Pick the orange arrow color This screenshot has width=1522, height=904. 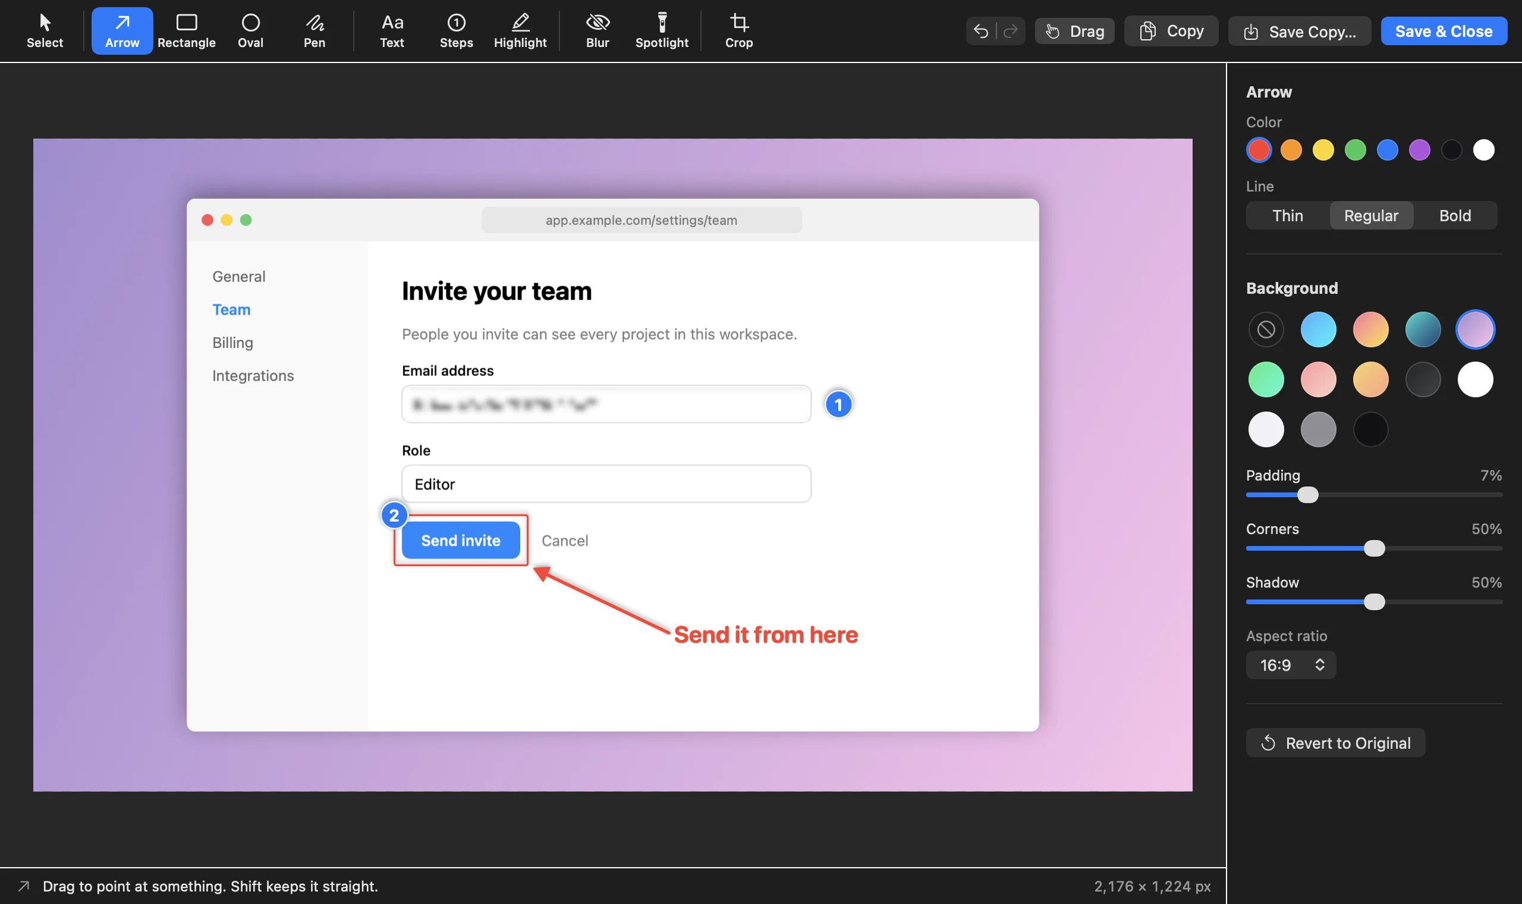point(1291,150)
